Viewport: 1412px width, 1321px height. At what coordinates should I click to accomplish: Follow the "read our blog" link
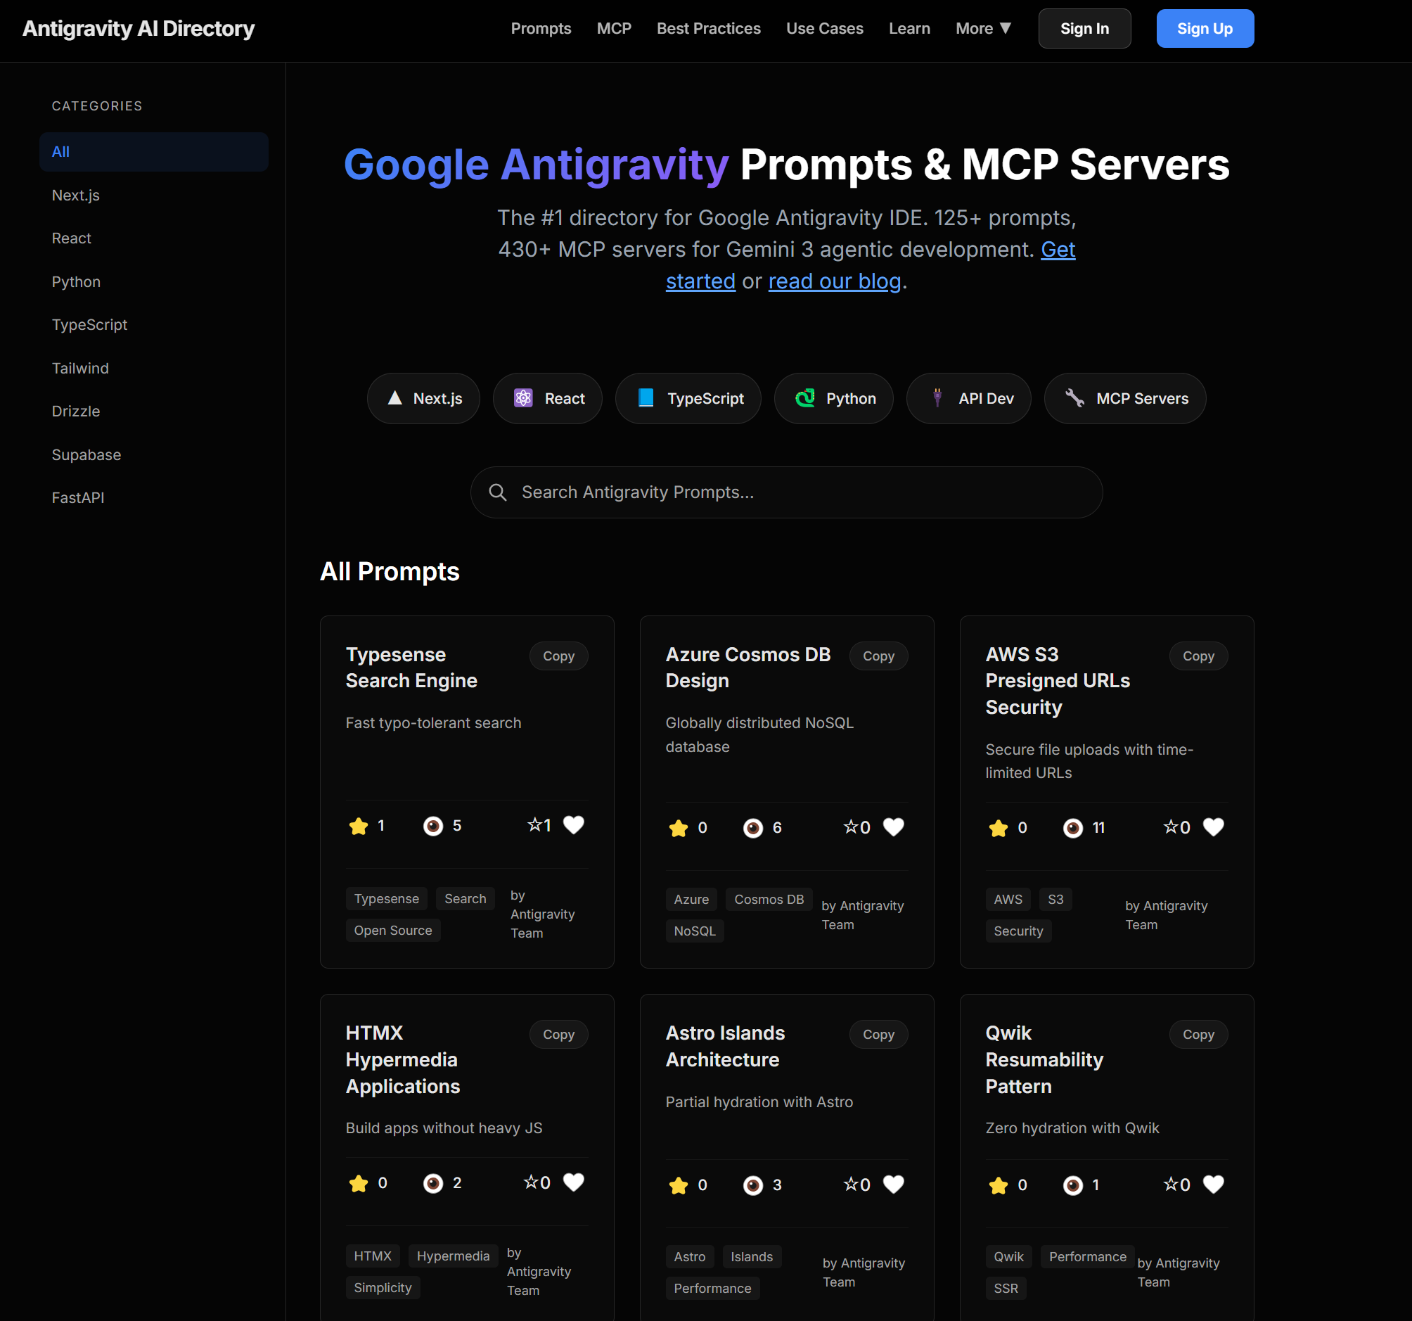(x=834, y=281)
